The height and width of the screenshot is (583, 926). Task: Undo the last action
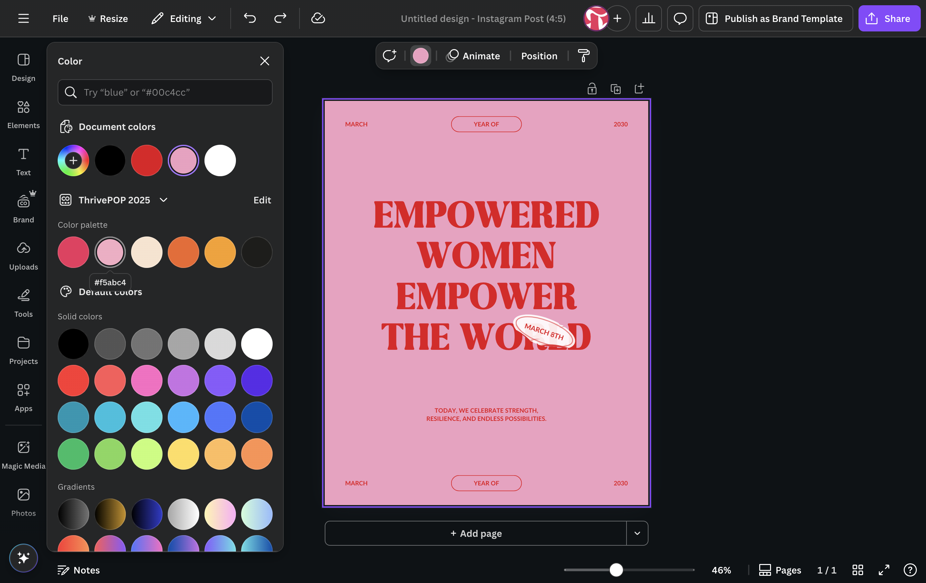pos(250,18)
